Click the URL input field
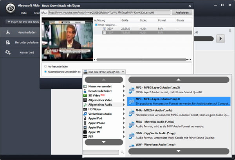The height and width of the screenshot is (160, 235). (109, 12)
